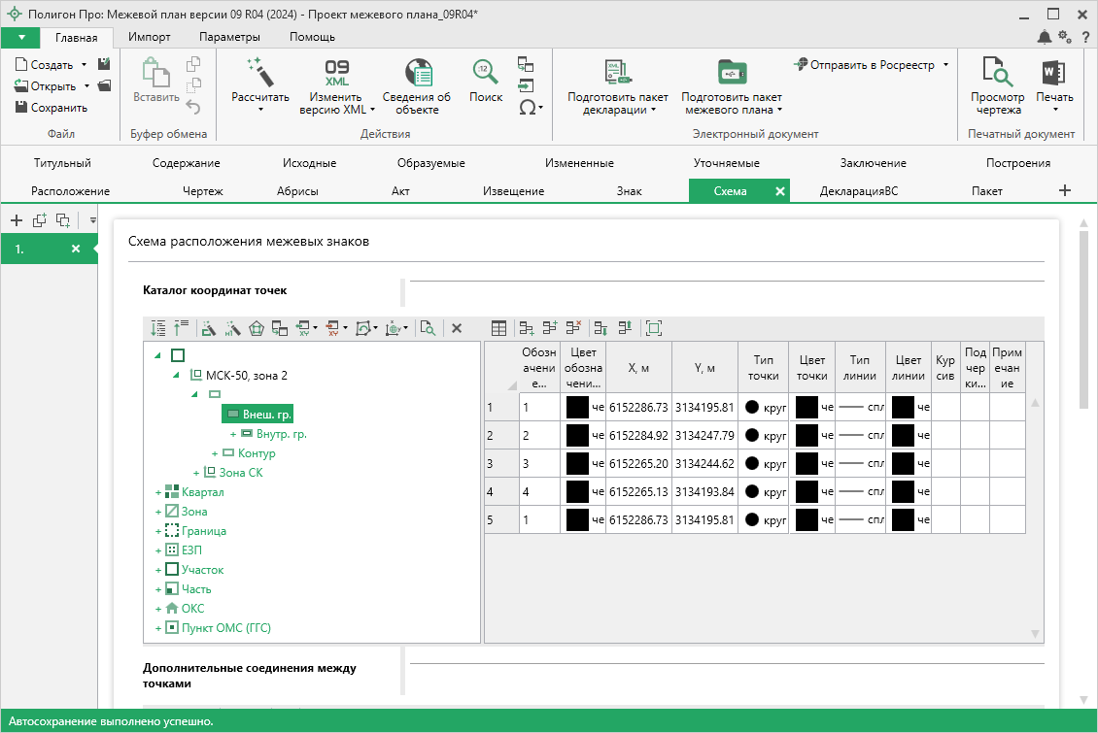Click the full-screen table icon in grid toolbar
The width and height of the screenshot is (1098, 733).
654,328
